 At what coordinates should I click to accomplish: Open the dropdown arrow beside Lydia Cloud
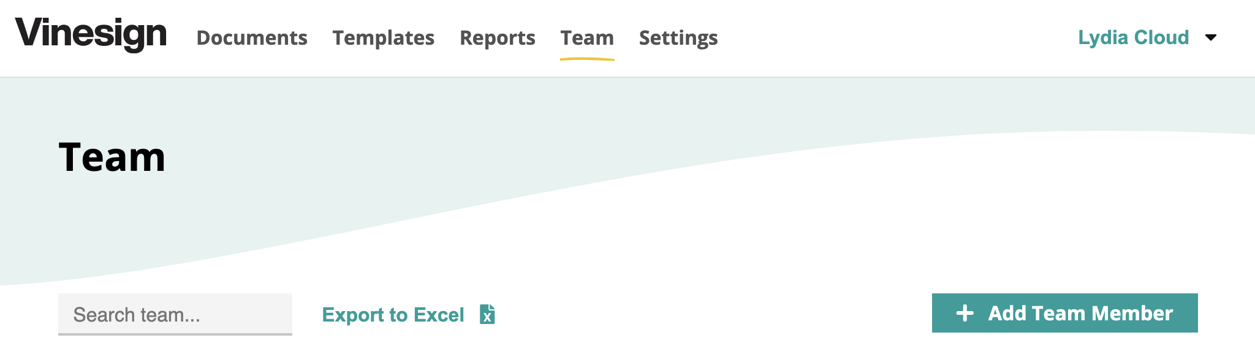point(1212,37)
